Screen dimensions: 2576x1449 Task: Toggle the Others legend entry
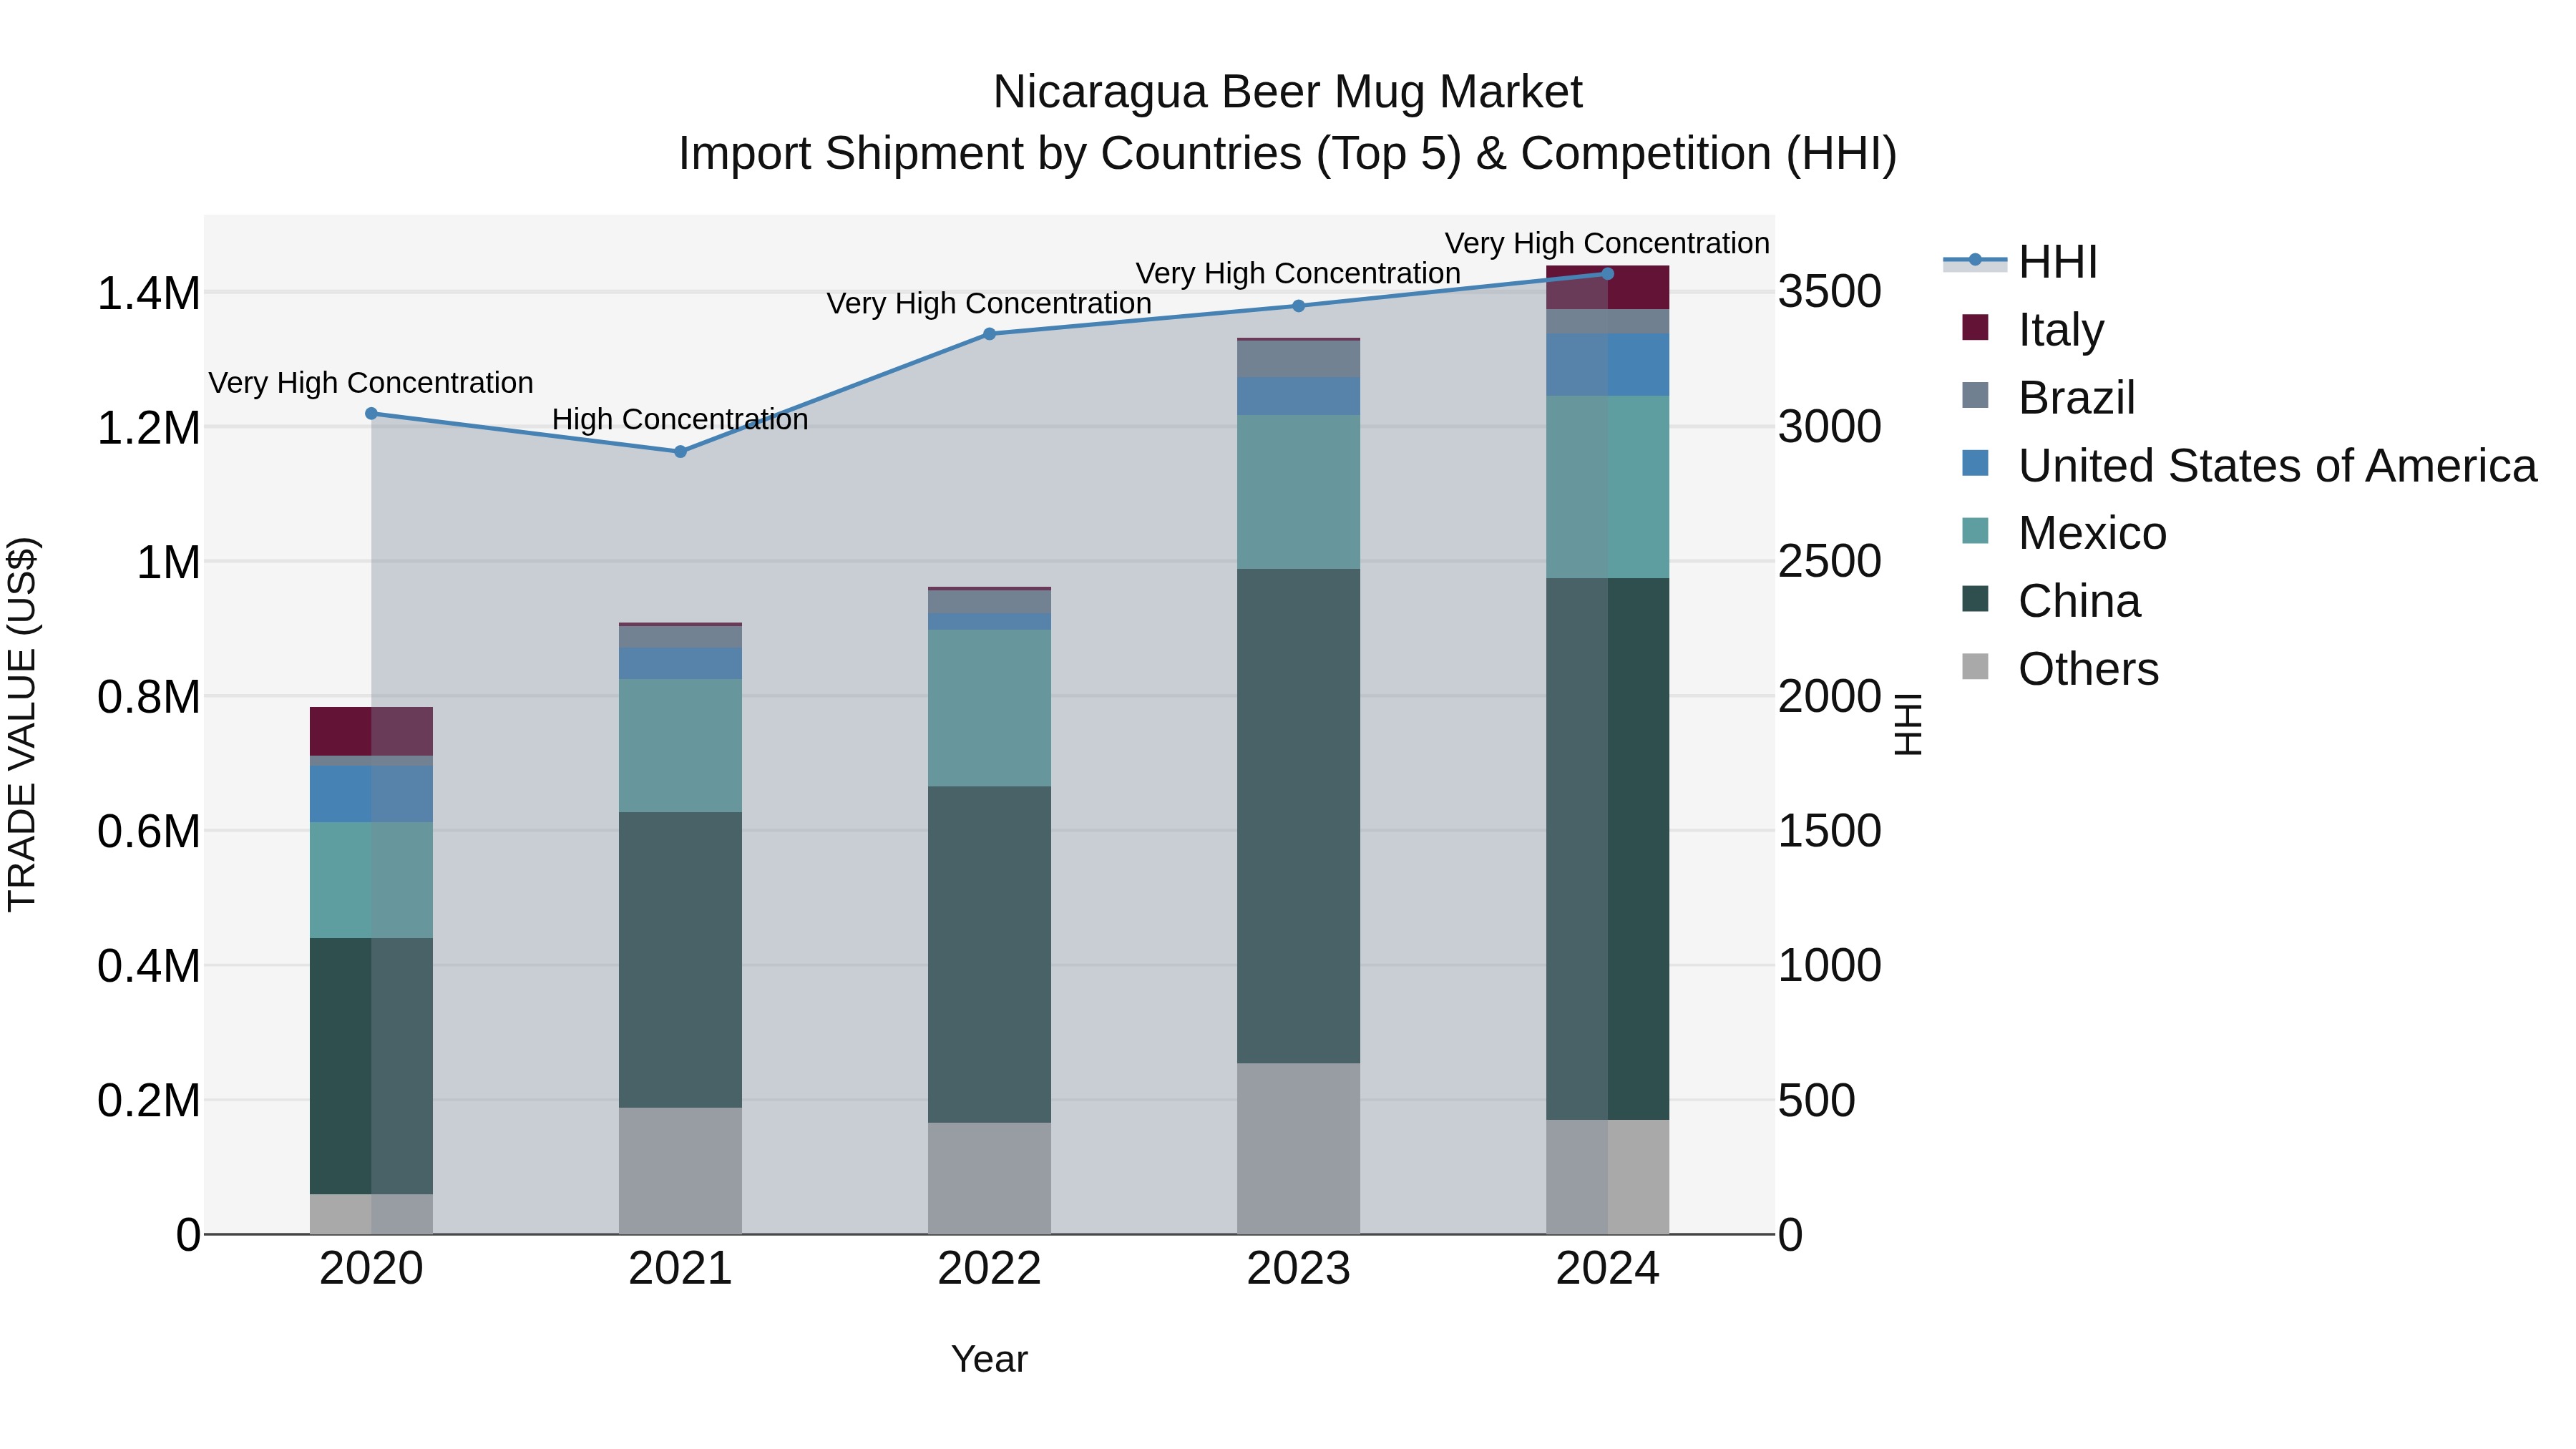tap(2060, 669)
